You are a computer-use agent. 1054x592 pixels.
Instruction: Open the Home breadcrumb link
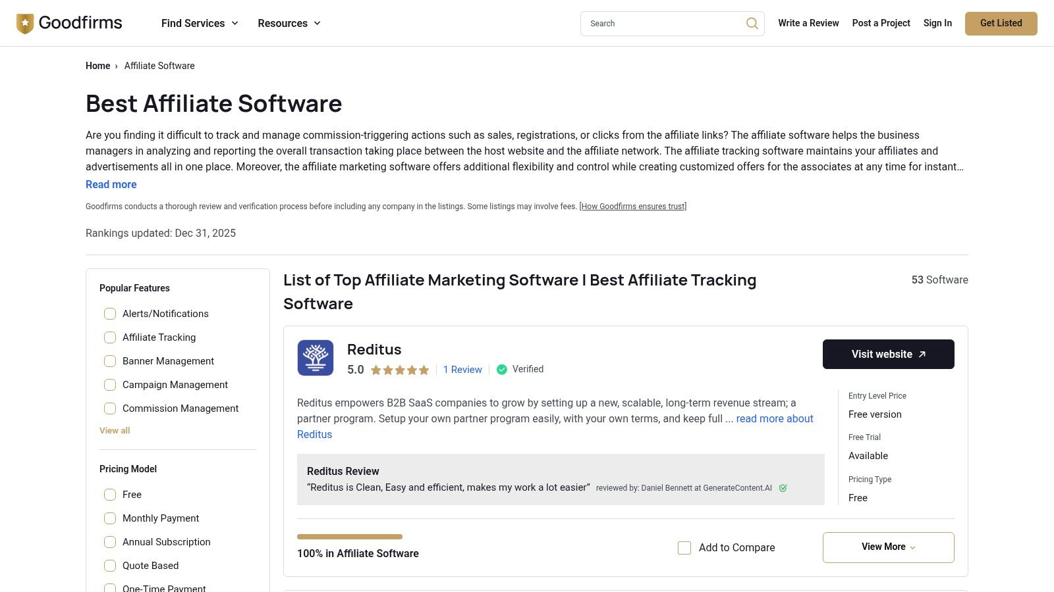(x=97, y=66)
